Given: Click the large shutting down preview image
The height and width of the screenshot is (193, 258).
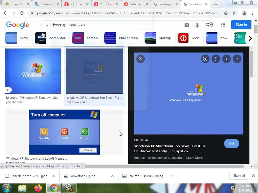Looking at the screenshot, I should (x=189, y=93).
